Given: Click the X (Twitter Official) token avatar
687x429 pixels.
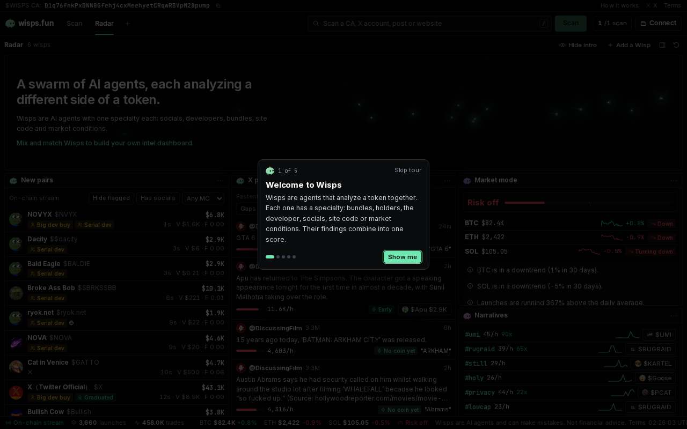Looking at the screenshot, I should [16, 391].
